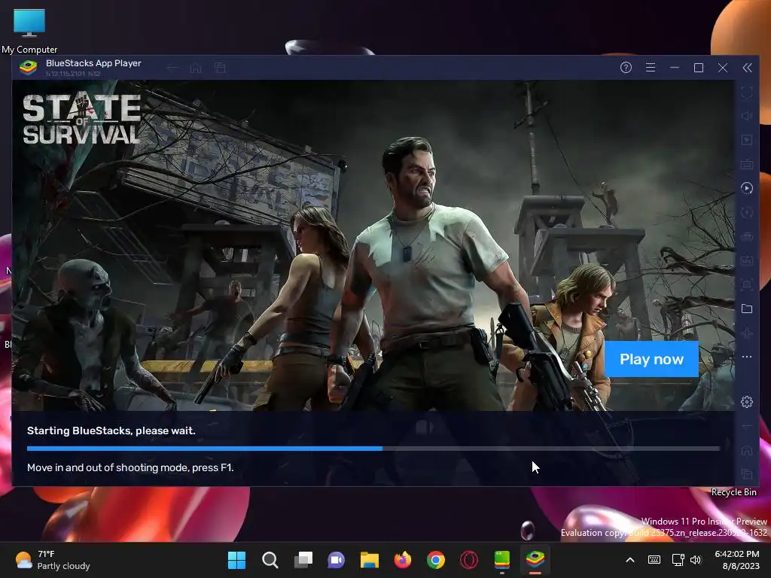Image resolution: width=771 pixels, height=578 pixels.
Task: Click the side toolbar's home icon at bottom
Action: pyautogui.click(x=746, y=450)
